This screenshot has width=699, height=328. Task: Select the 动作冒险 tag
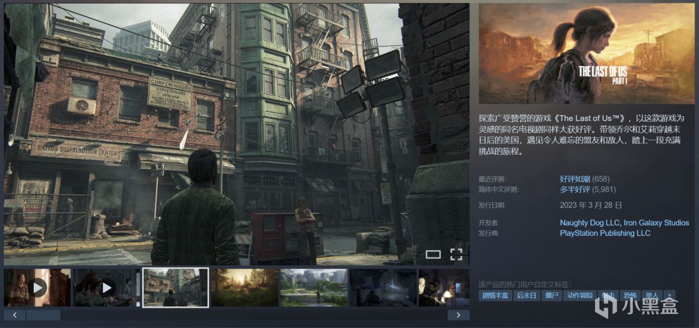(x=580, y=295)
